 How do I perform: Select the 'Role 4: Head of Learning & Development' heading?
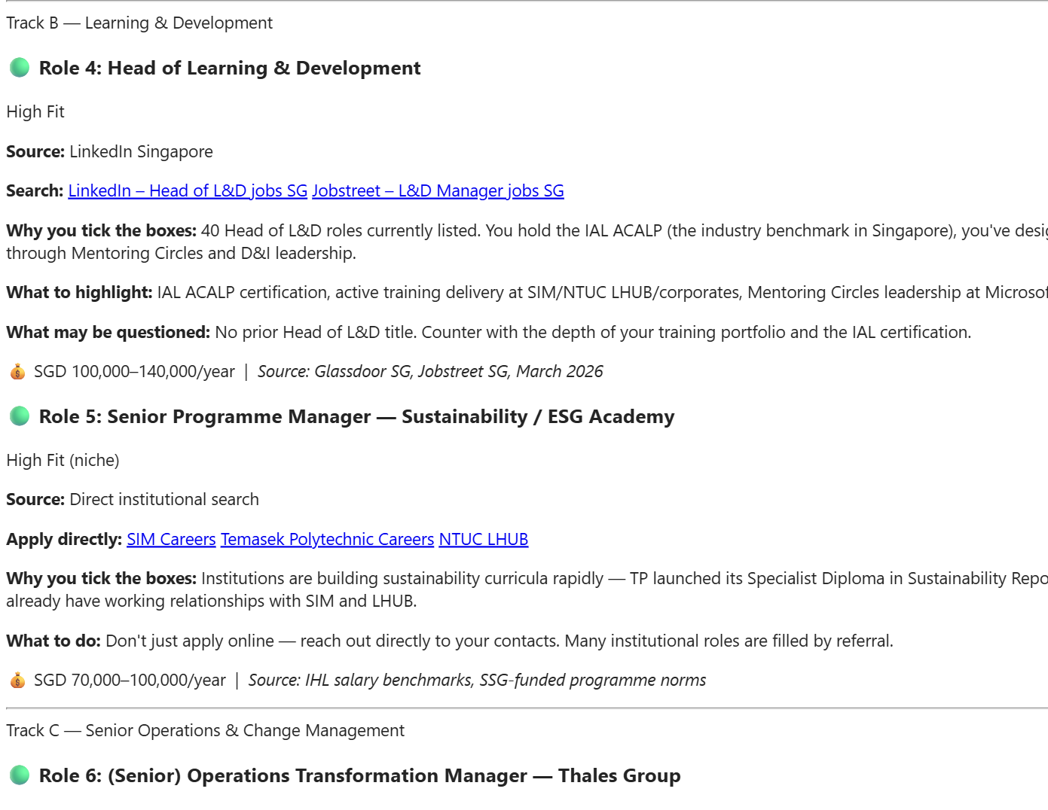(x=230, y=68)
